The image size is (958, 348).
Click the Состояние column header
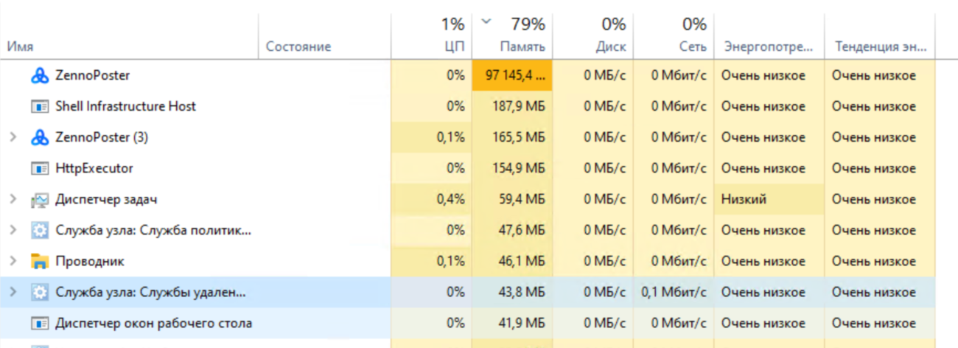coord(298,46)
